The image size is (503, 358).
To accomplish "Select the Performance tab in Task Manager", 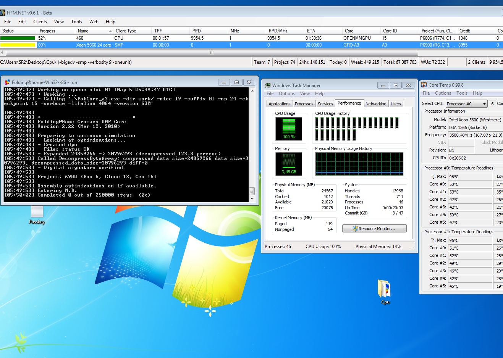I will 349,103.
